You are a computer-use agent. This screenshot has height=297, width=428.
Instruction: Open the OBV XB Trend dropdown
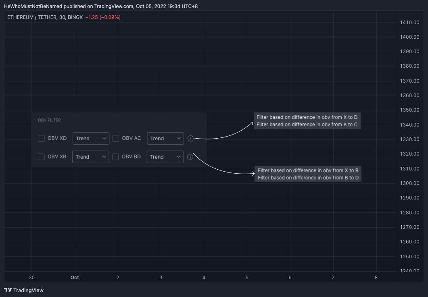91,157
